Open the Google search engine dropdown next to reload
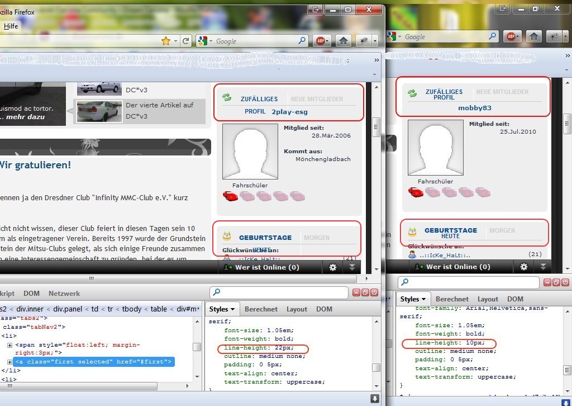572x406 pixels. click(x=204, y=41)
